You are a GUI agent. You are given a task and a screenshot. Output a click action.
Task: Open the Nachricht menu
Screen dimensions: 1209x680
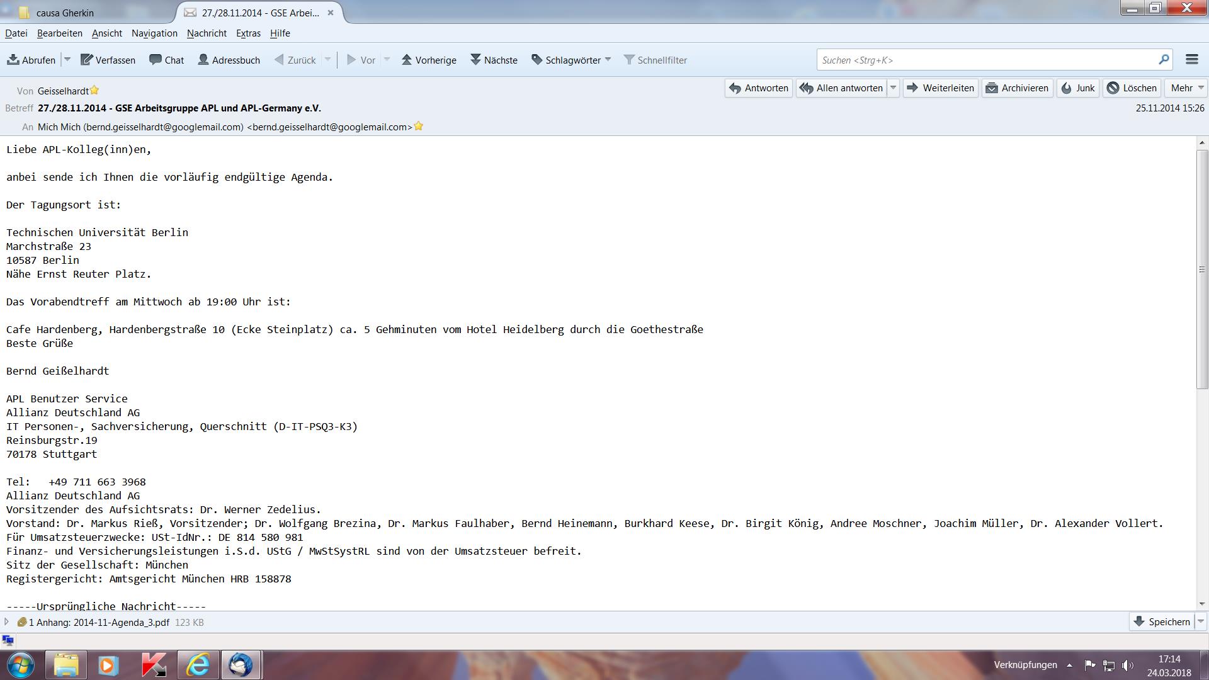pyautogui.click(x=207, y=33)
